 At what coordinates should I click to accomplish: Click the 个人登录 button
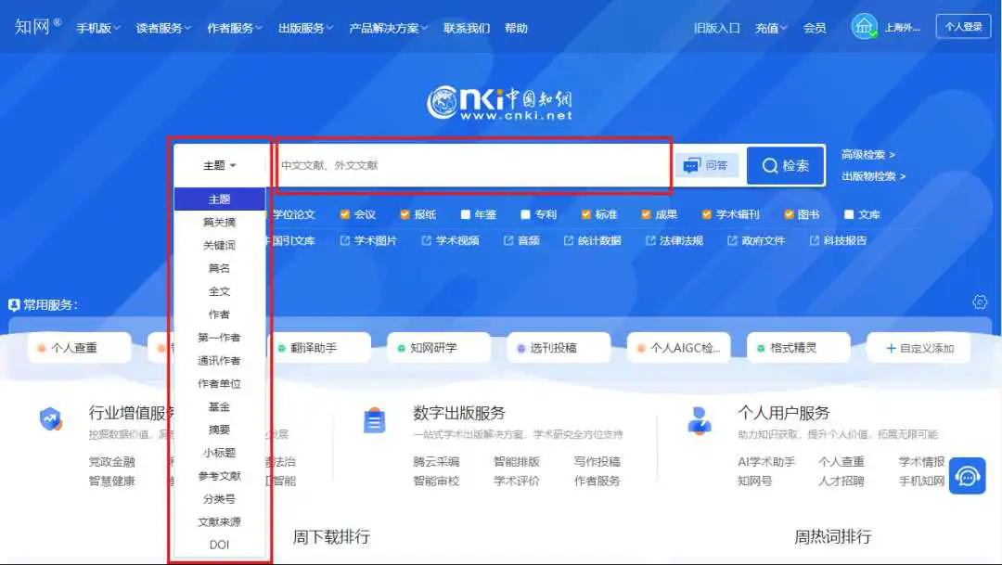click(x=963, y=27)
